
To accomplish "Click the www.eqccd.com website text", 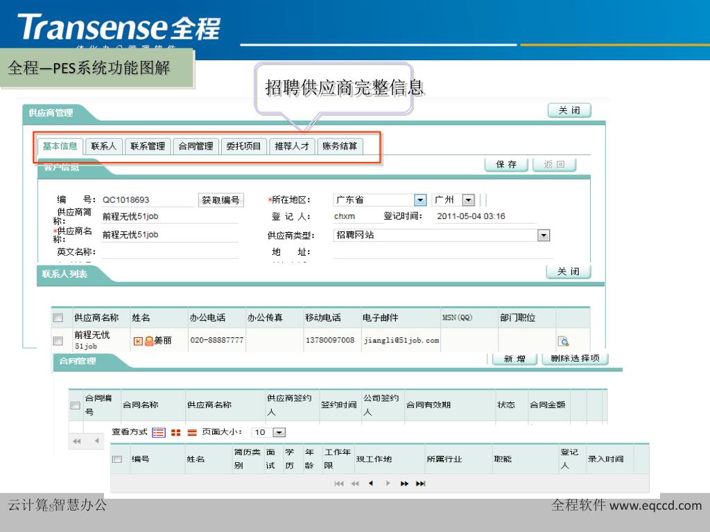I will [x=656, y=505].
